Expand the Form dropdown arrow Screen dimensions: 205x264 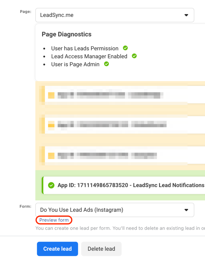pos(186,210)
